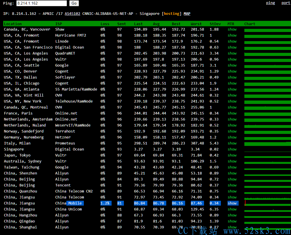Show MTR for Taiwan, Taichung Google
This screenshot has height=235, width=291.
232,167
